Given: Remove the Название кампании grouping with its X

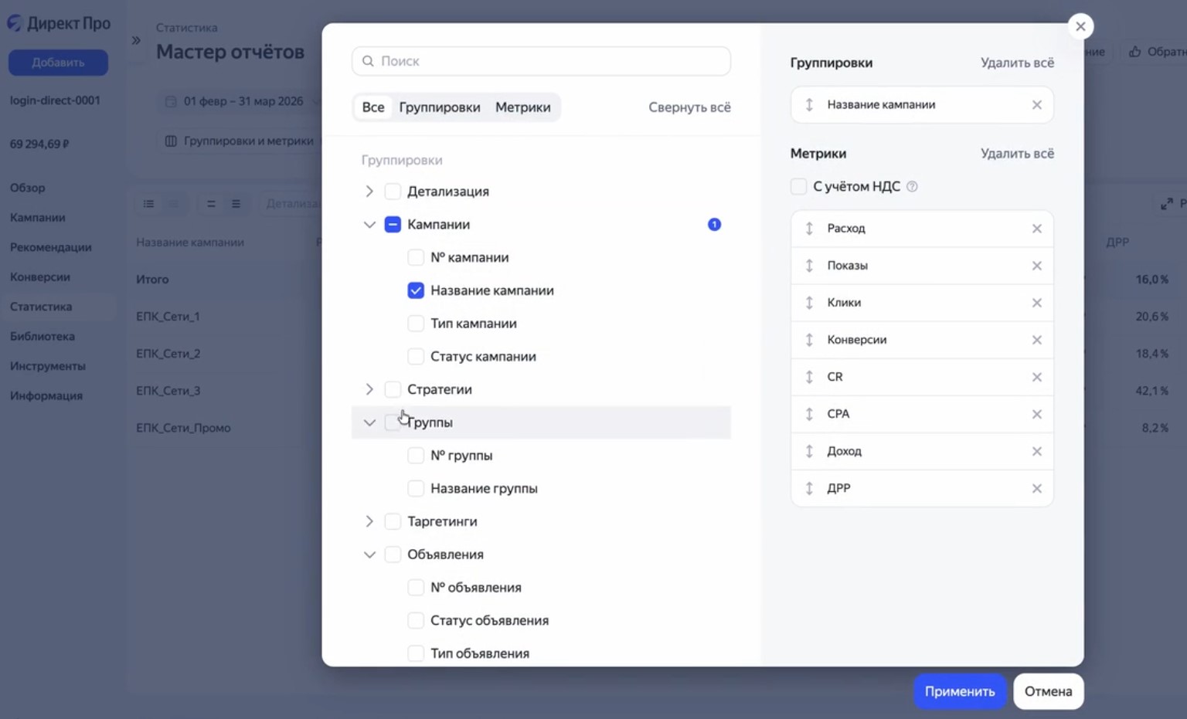Looking at the screenshot, I should (1037, 105).
